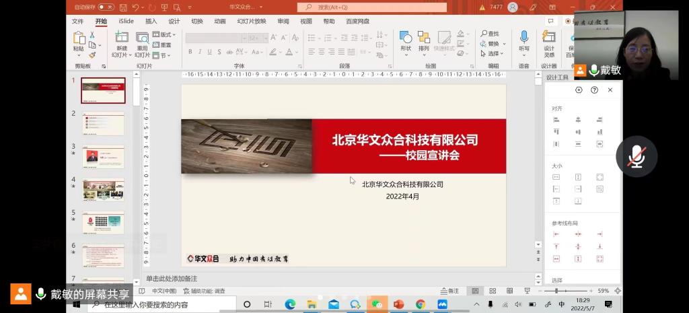Viewport: 689px width, 313px height.
Task: Open the 替换 replace dropdown arrow
Action: click(505, 44)
